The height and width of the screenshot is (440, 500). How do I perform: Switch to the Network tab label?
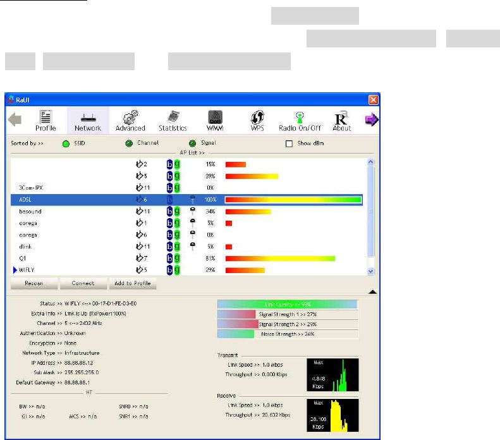pyautogui.click(x=88, y=128)
